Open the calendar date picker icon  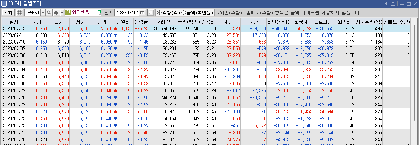(142, 13)
